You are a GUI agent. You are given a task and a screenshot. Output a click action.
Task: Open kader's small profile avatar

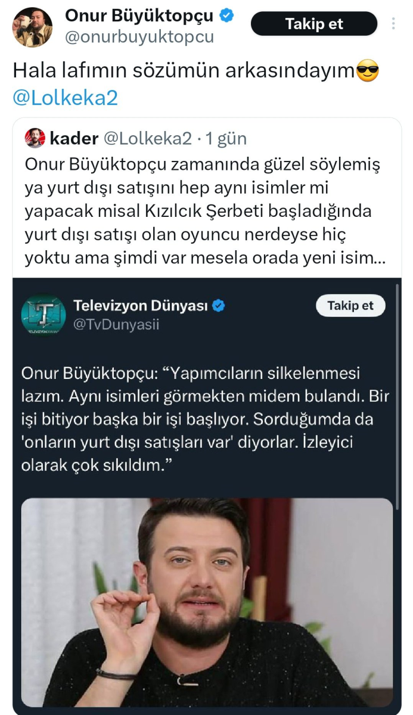click(x=35, y=138)
